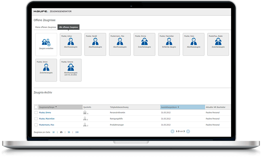Screen dimensions: 262x158
Task: Click the Quickinfo icon for Muster, Emma
Action: click(x=85, y=112)
